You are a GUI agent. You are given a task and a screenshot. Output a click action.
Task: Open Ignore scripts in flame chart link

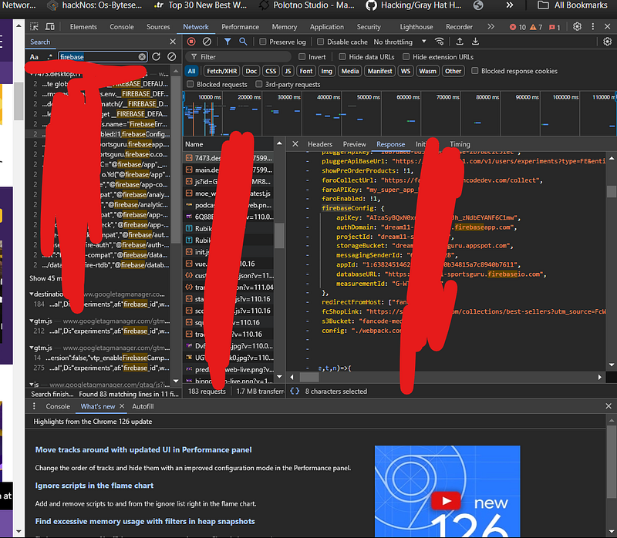point(94,486)
